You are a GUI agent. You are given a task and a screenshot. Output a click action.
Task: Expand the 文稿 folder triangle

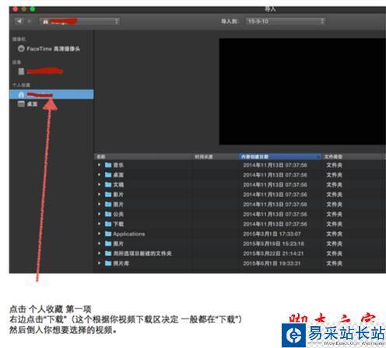pyautogui.click(x=99, y=185)
